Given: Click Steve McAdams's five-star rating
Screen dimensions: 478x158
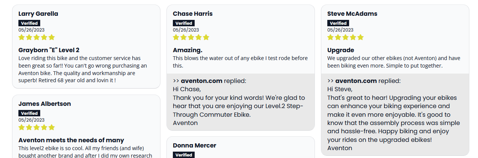Looking at the screenshot, I should [345, 37].
